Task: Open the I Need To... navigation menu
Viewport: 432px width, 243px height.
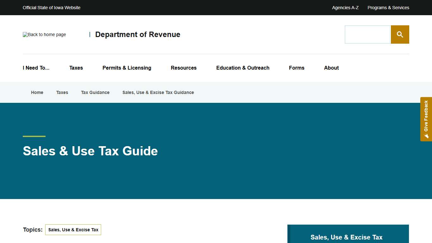Action: pyautogui.click(x=36, y=68)
